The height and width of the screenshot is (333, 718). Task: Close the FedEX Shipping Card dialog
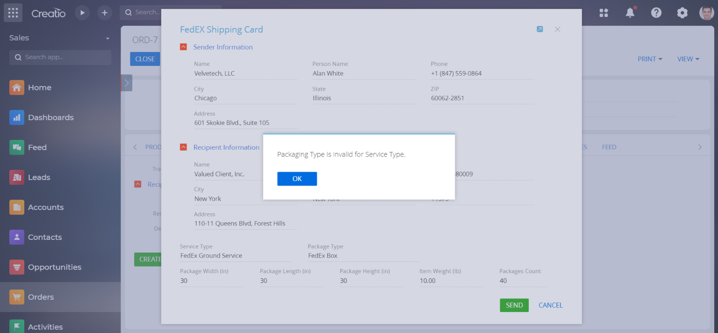[557, 29]
